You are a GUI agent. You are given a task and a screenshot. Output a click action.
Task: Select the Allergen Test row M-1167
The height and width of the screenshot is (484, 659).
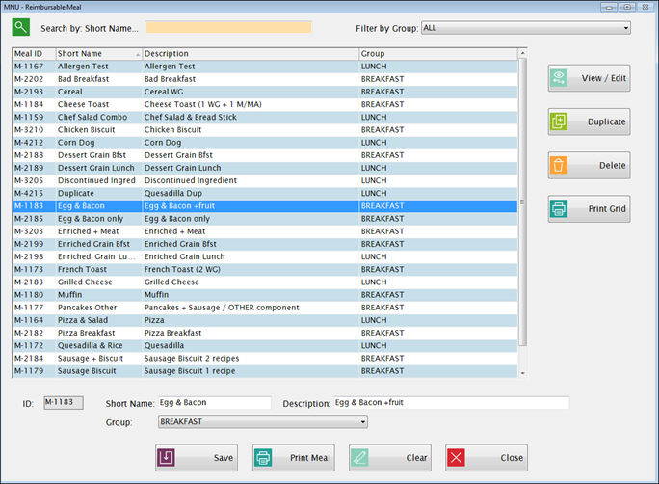265,67
